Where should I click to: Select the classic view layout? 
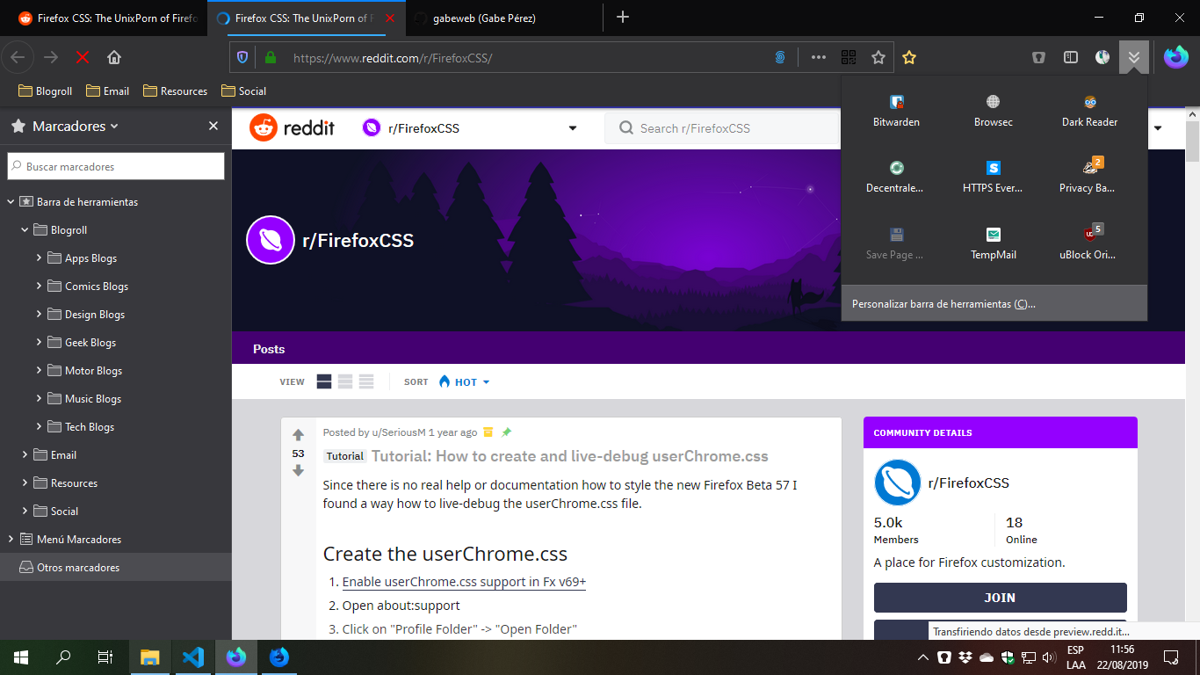[x=345, y=381]
